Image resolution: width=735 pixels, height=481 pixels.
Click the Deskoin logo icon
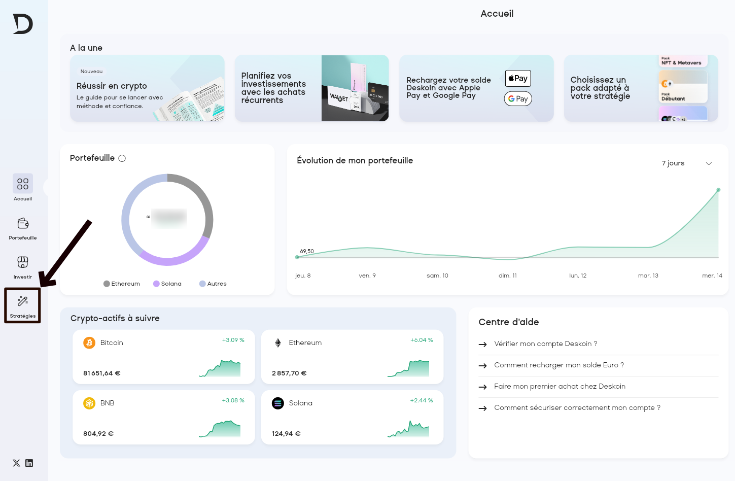tap(23, 24)
